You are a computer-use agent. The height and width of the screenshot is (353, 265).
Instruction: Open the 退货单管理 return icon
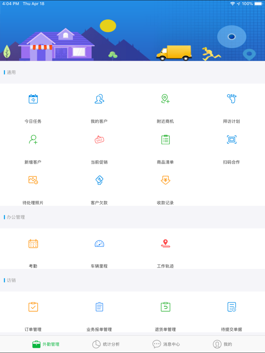pos(166,307)
